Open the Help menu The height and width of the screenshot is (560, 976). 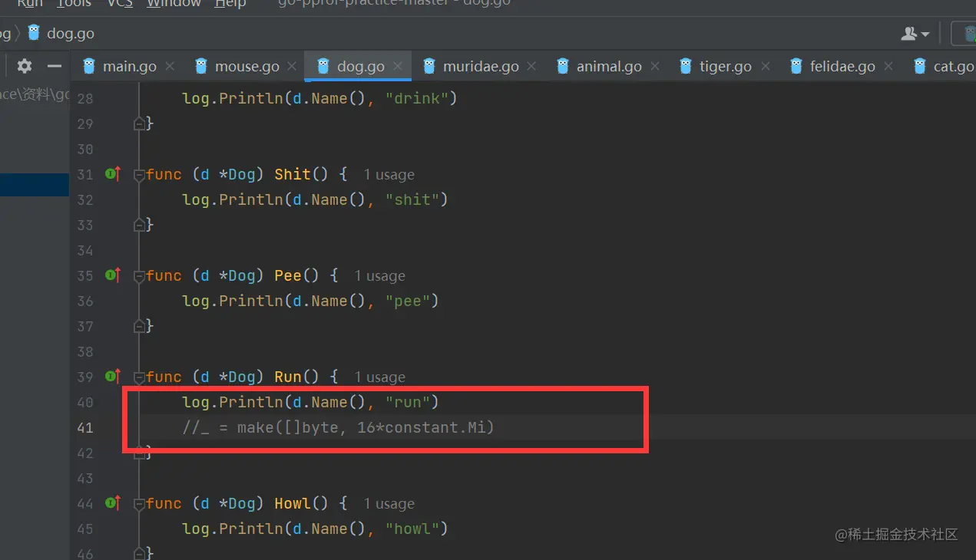(x=230, y=4)
